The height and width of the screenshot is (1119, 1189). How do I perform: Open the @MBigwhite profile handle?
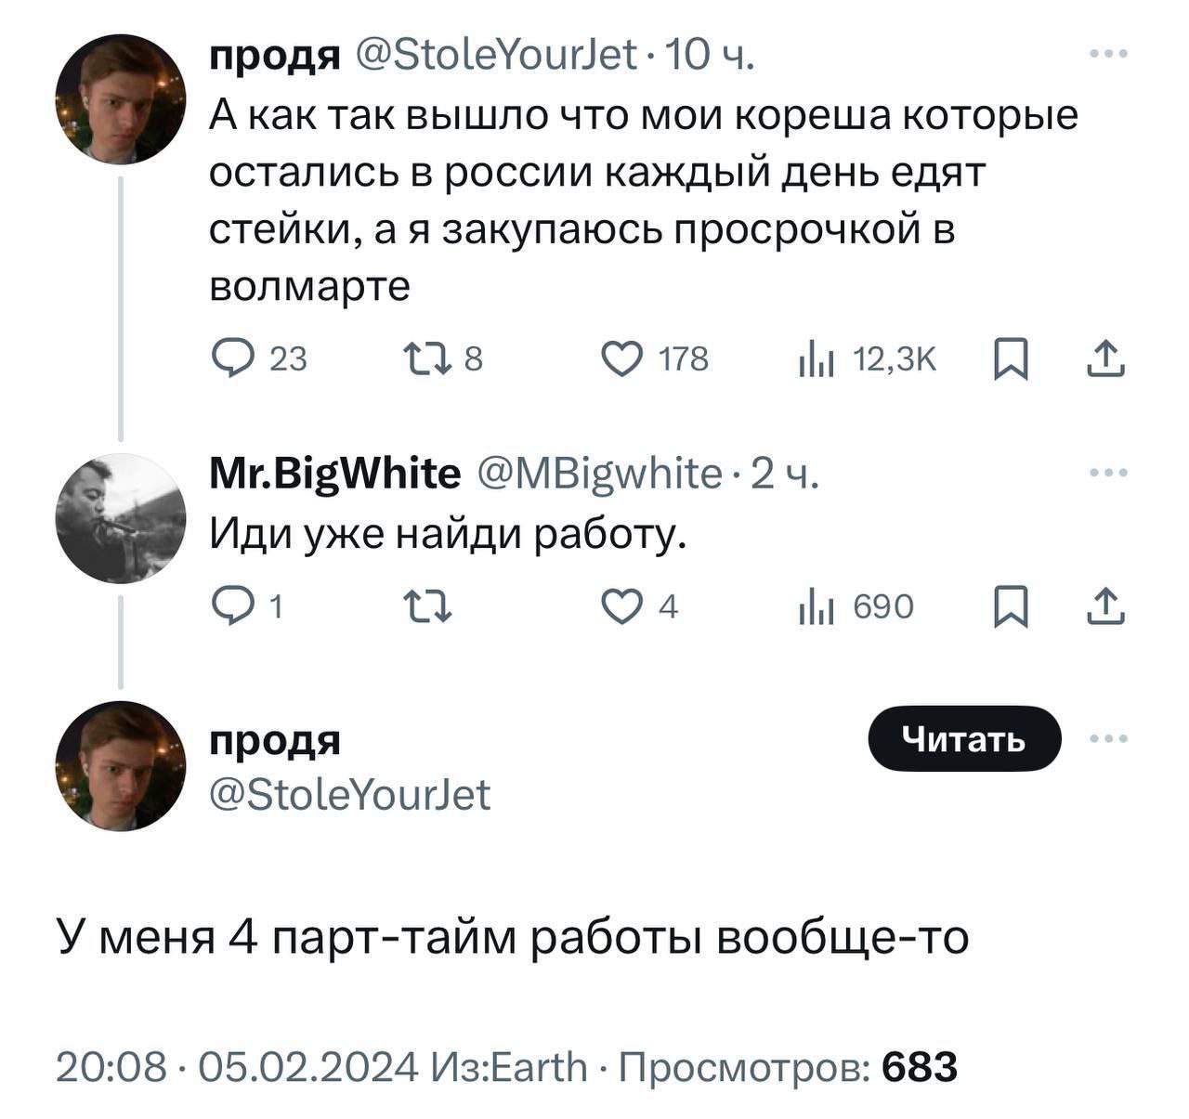[600, 475]
